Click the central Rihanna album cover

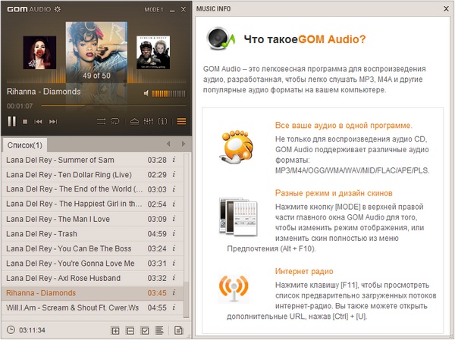96,52
